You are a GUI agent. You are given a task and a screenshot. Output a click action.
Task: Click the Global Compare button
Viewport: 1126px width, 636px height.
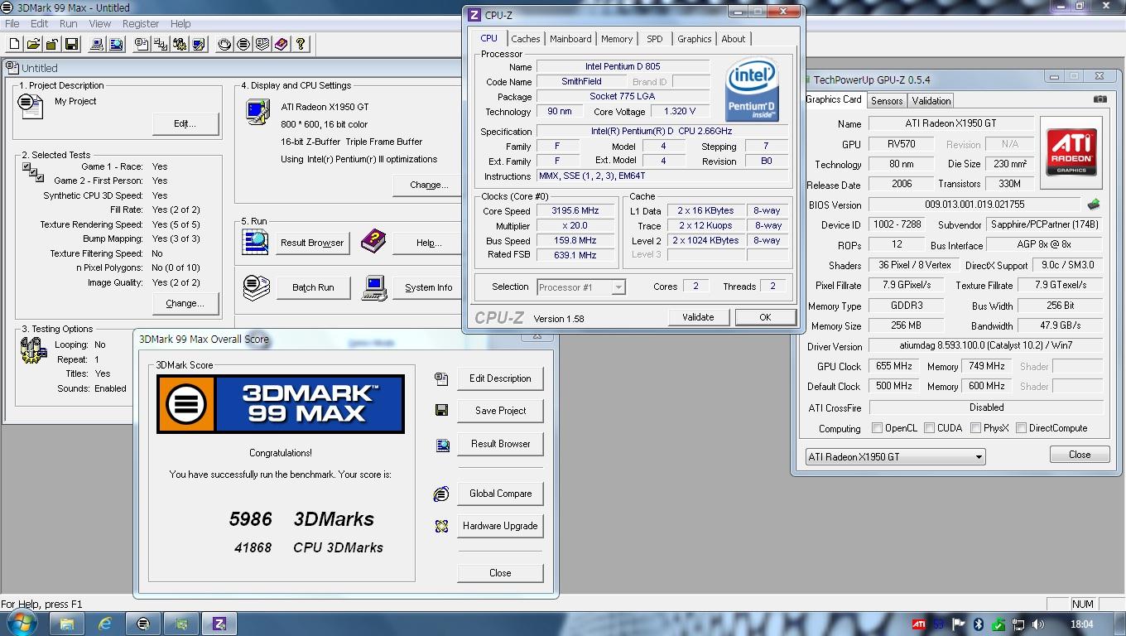(500, 494)
